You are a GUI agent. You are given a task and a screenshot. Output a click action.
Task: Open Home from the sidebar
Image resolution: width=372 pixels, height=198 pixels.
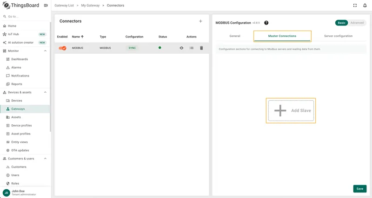(x=25, y=26)
